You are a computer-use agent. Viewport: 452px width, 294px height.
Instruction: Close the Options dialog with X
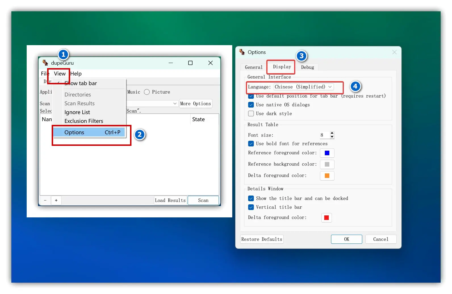[394, 52]
